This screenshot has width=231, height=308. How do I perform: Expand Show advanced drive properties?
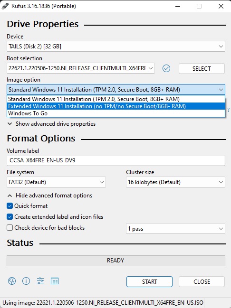tap(51, 124)
